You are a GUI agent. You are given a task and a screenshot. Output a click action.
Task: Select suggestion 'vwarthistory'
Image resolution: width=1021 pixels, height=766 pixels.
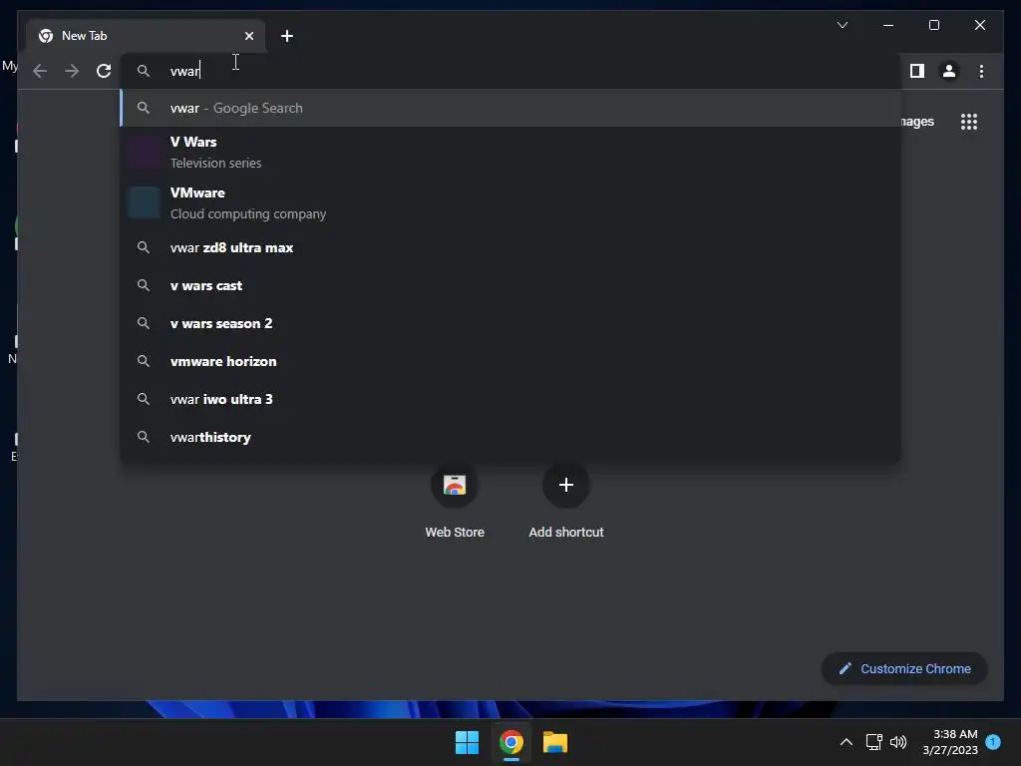pyautogui.click(x=511, y=437)
